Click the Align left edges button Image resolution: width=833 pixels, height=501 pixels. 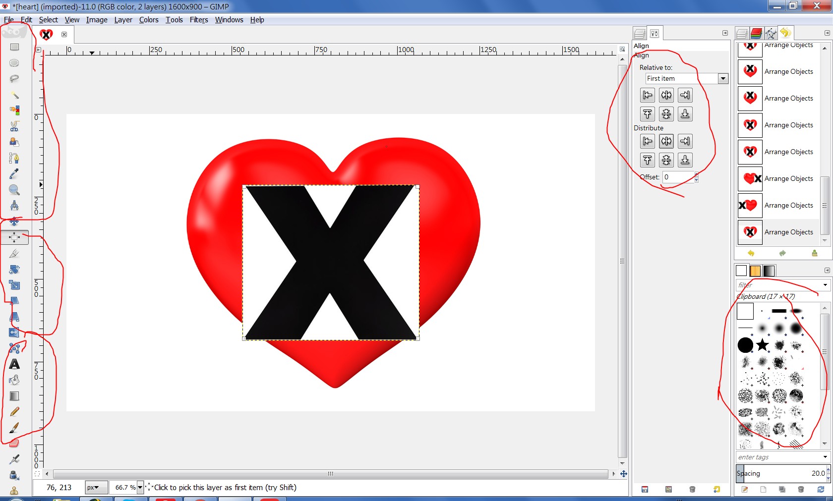[648, 95]
